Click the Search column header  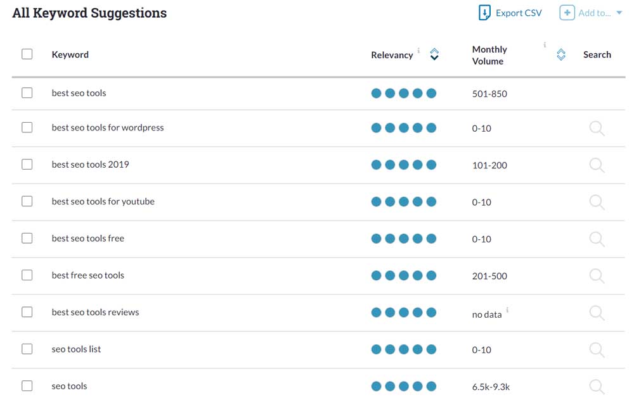tap(597, 54)
